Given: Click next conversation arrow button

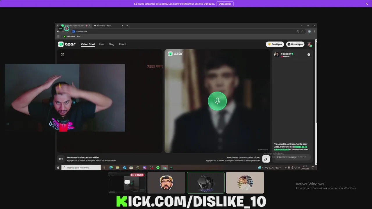Looking at the screenshot, I should (x=266, y=159).
